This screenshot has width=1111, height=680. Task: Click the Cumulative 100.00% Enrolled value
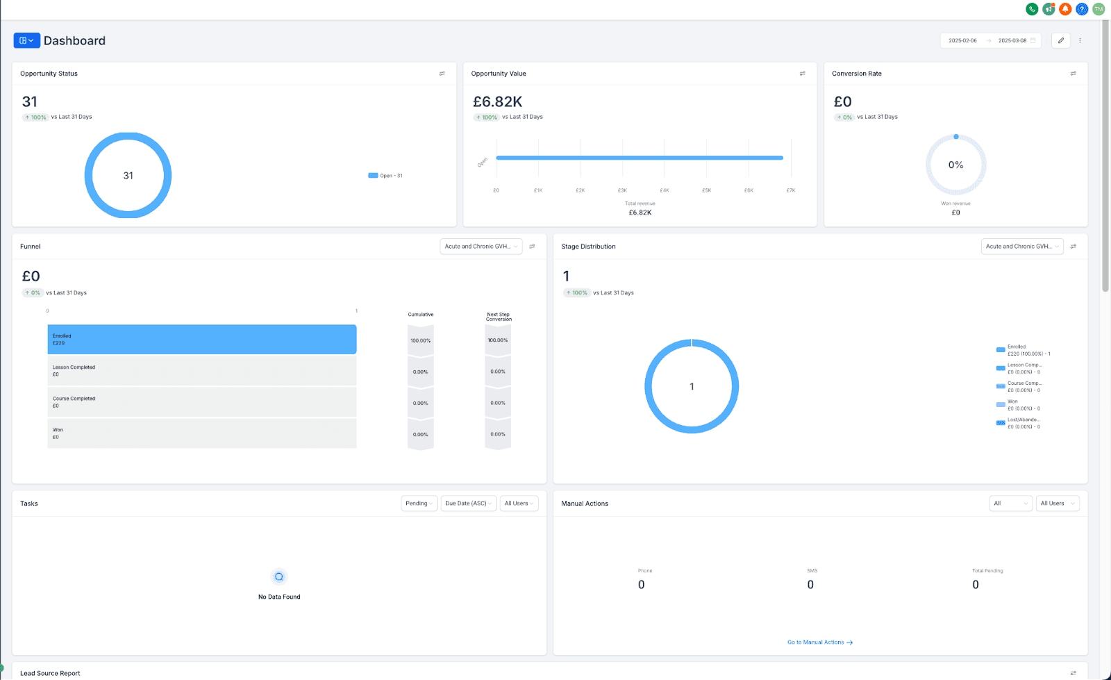tap(421, 340)
